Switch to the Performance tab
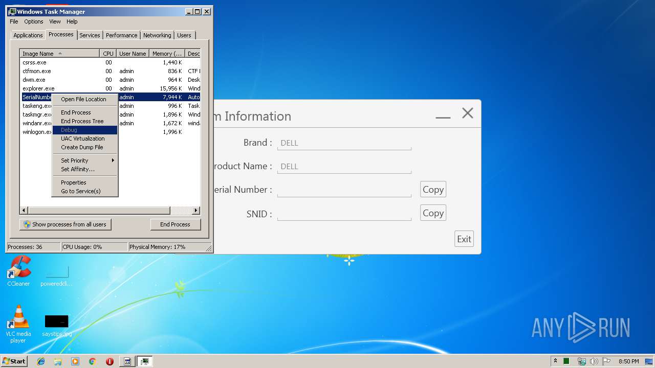Image resolution: width=655 pixels, height=368 pixels. click(x=122, y=35)
